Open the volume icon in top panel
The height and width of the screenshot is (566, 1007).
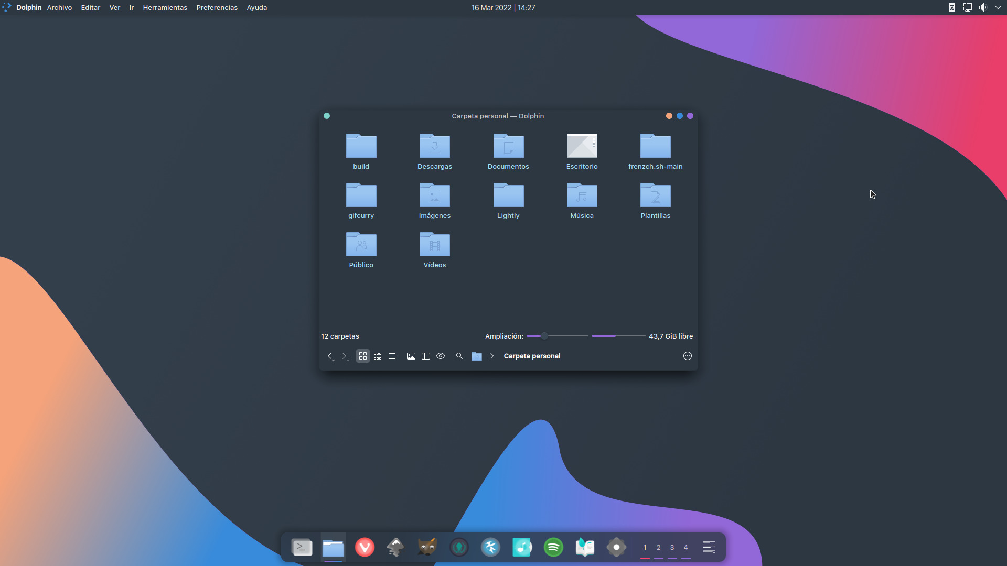click(x=983, y=7)
